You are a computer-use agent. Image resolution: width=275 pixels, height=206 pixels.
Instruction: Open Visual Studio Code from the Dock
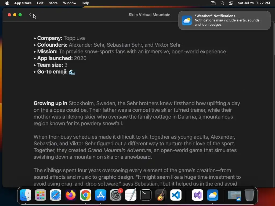[x=176, y=195]
